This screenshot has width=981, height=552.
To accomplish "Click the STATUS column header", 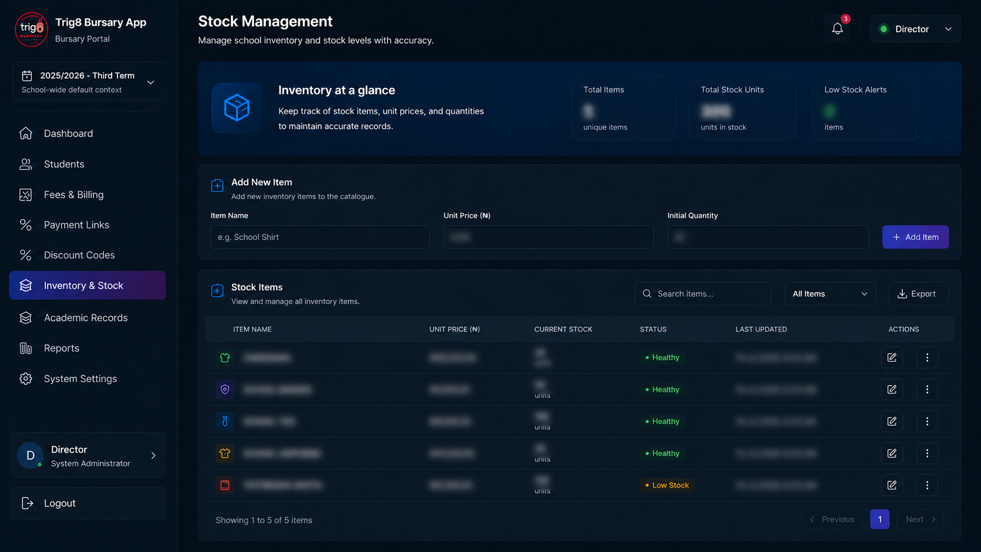I will 653,329.
